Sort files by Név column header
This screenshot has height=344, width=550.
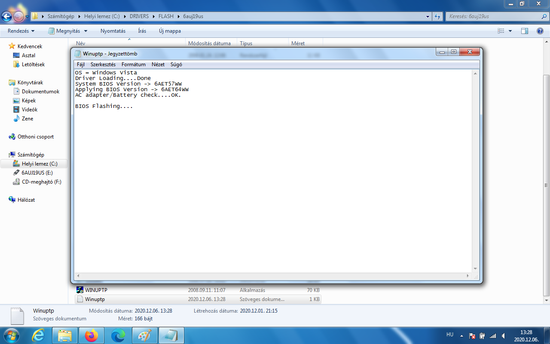pyautogui.click(x=129, y=43)
